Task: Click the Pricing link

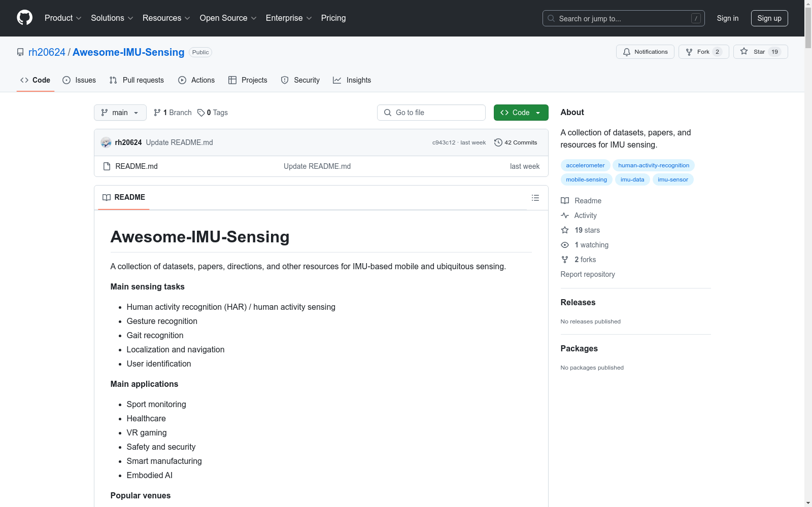Action: click(x=333, y=18)
